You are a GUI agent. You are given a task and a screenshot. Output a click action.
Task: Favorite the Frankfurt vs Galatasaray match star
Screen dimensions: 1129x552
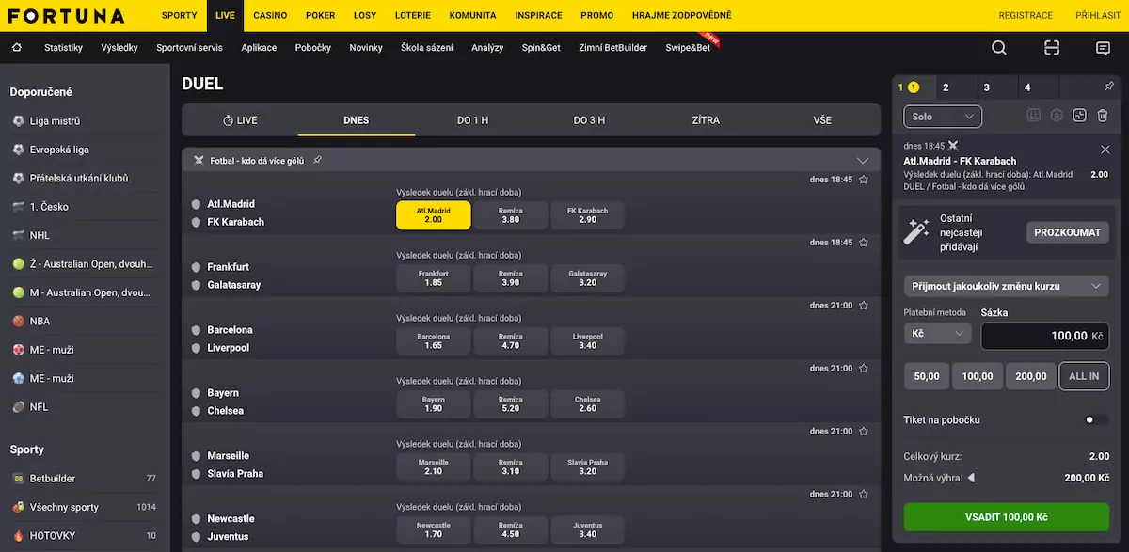(863, 243)
